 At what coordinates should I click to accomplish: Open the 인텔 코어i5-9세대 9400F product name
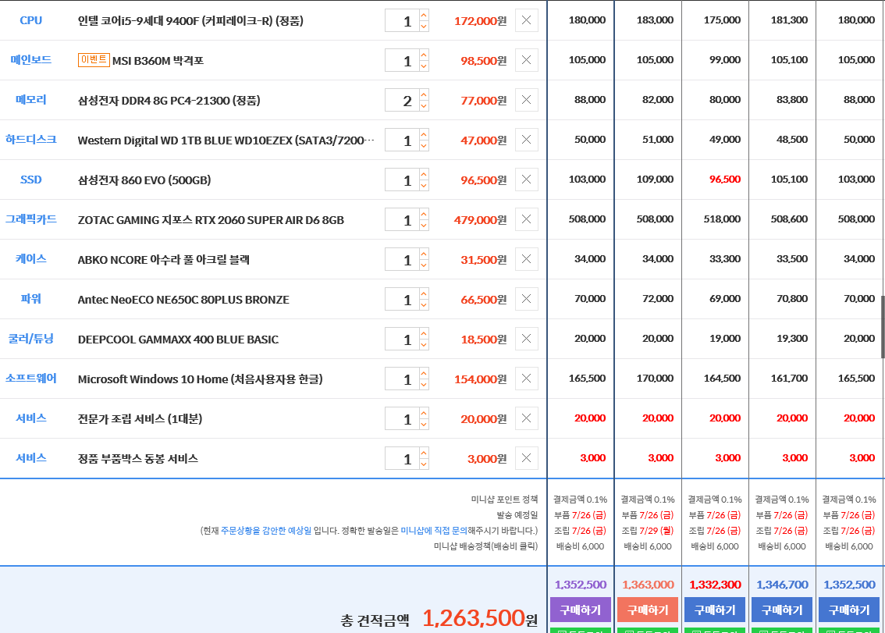[190, 21]
